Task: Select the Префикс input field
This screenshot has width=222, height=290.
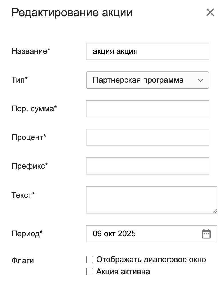Action: tap(147, 166)
